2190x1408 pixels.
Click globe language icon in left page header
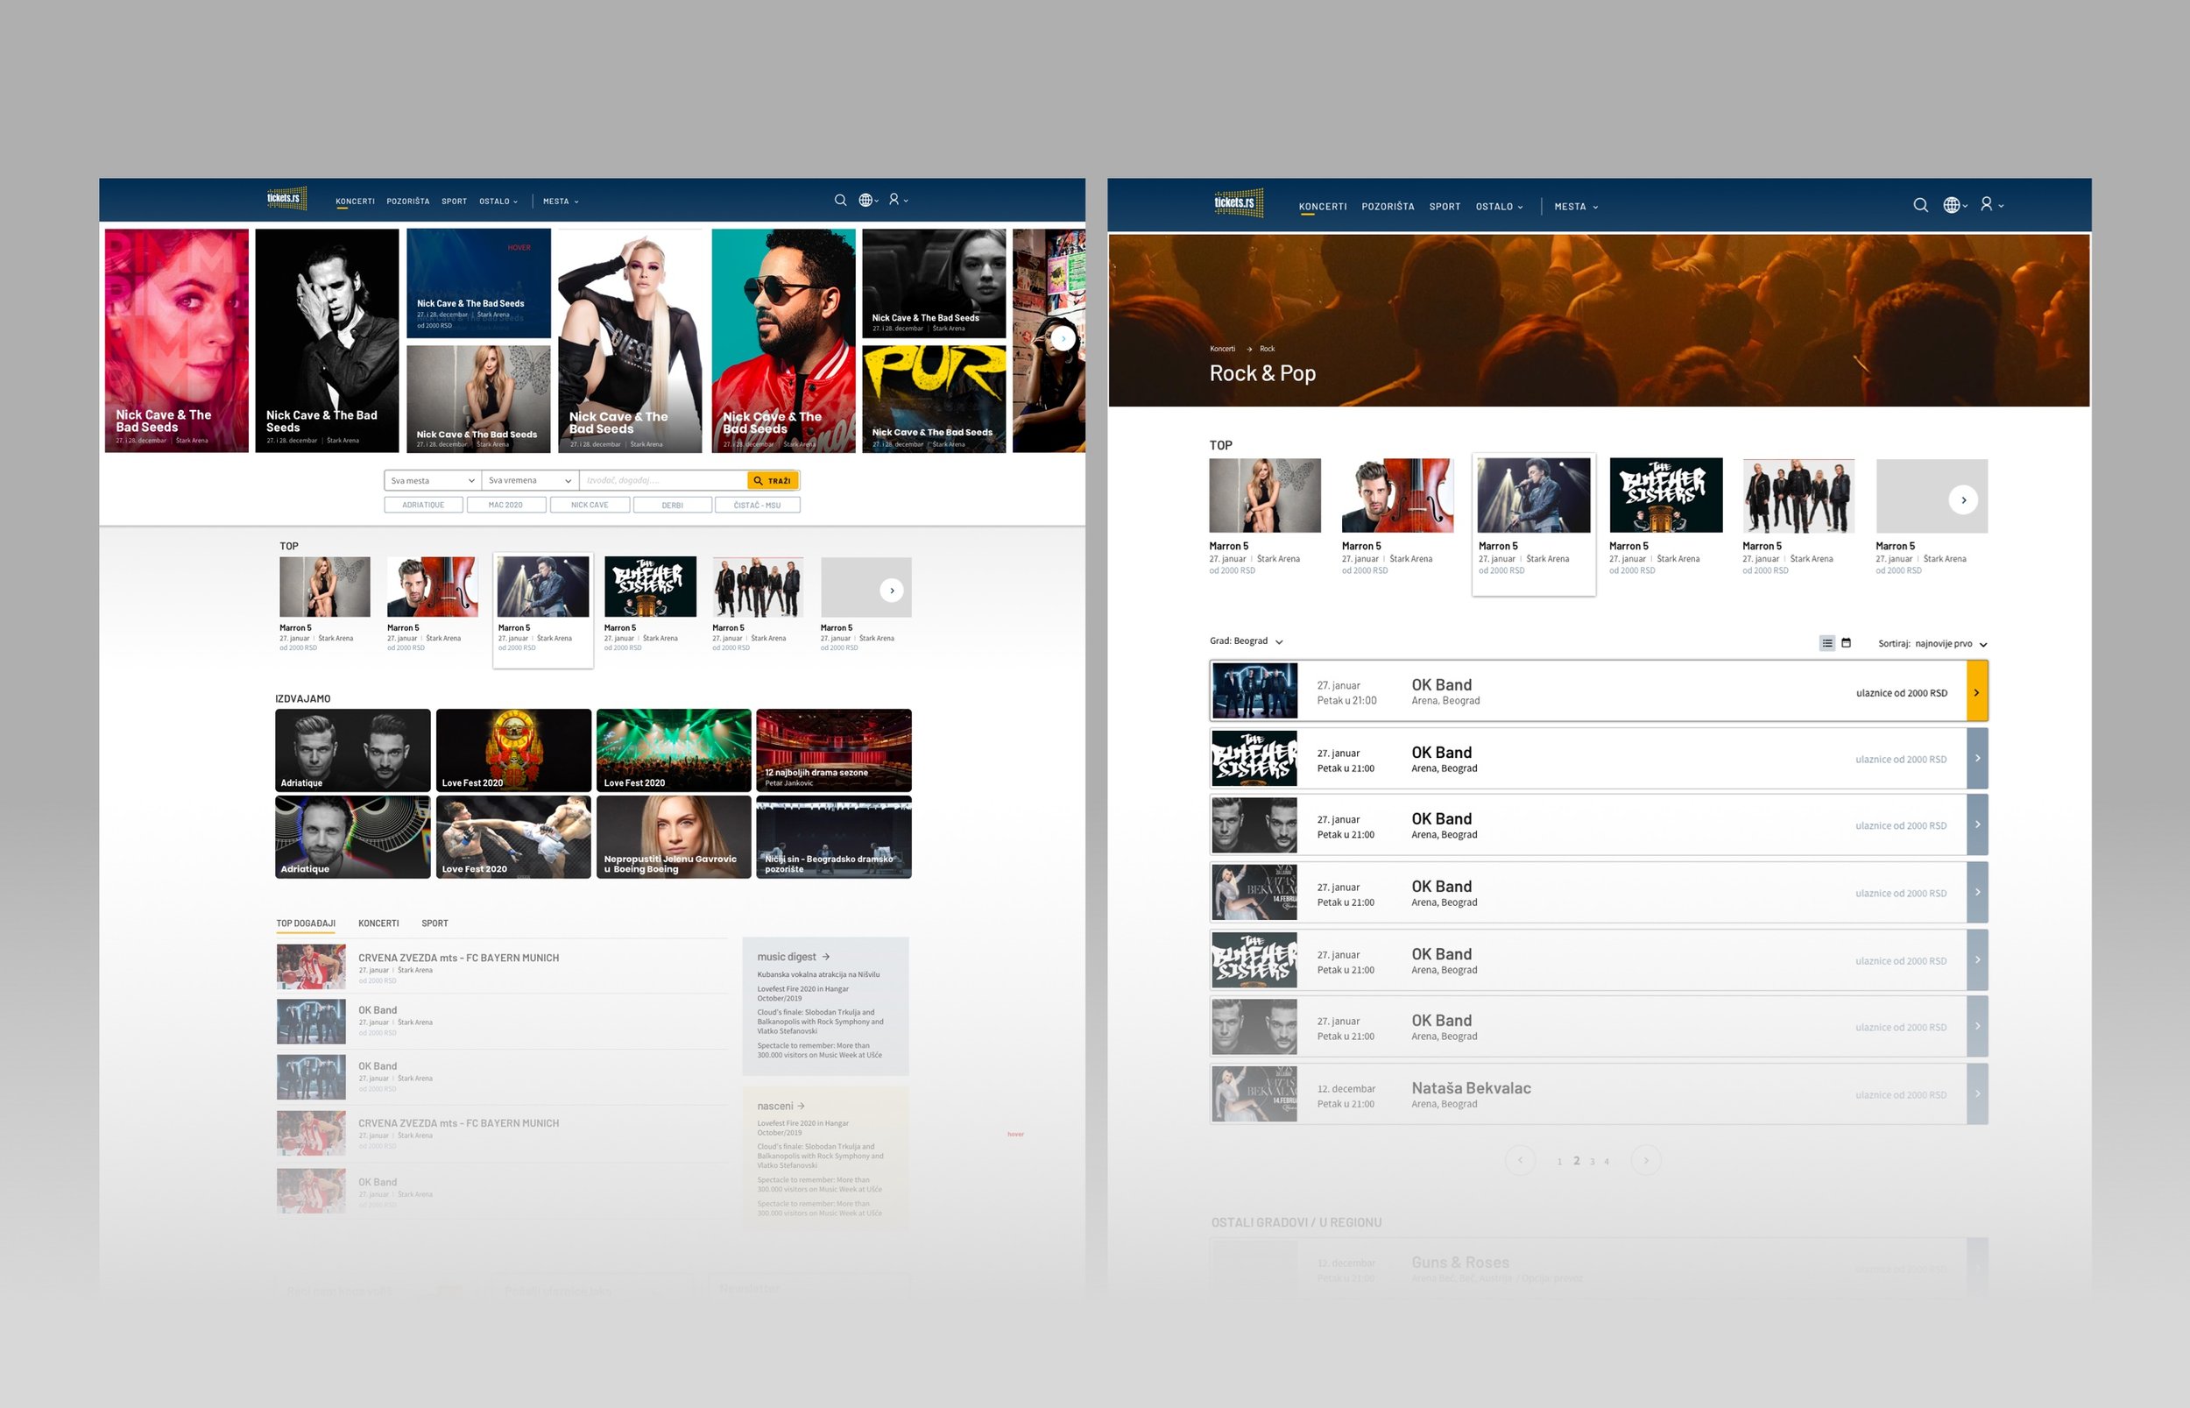pos(865,201)
